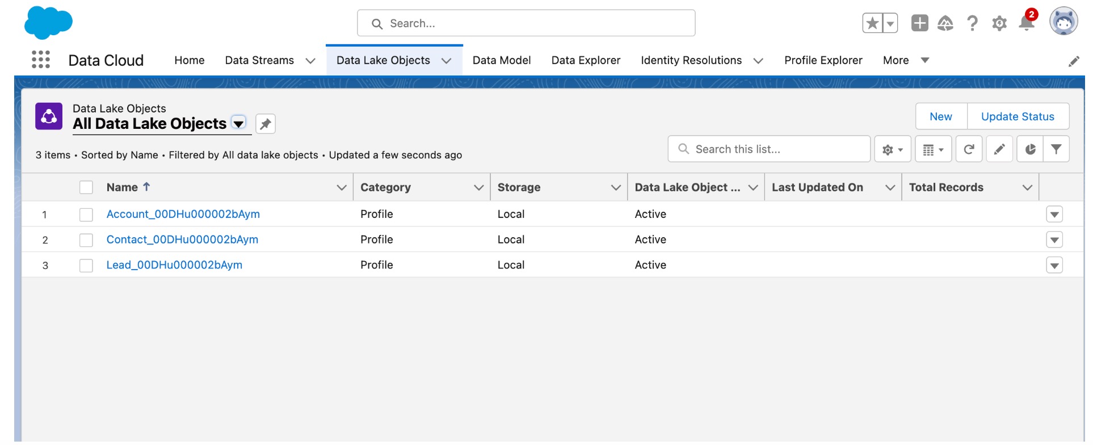Expand the Identity Resolutions tab menu
1093x445 pixels.
pos(758,61)
